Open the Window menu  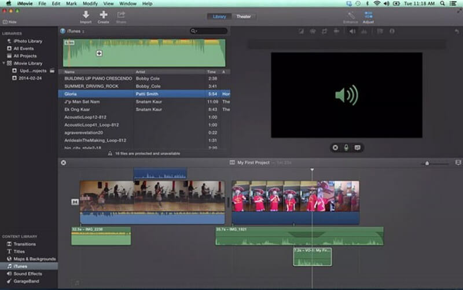(127, 3)
